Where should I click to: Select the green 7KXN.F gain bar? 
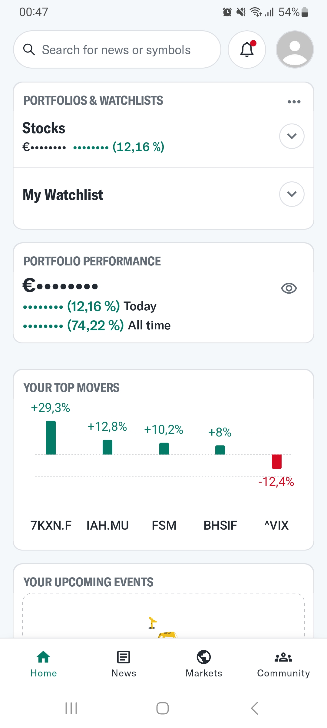(51, 438)
